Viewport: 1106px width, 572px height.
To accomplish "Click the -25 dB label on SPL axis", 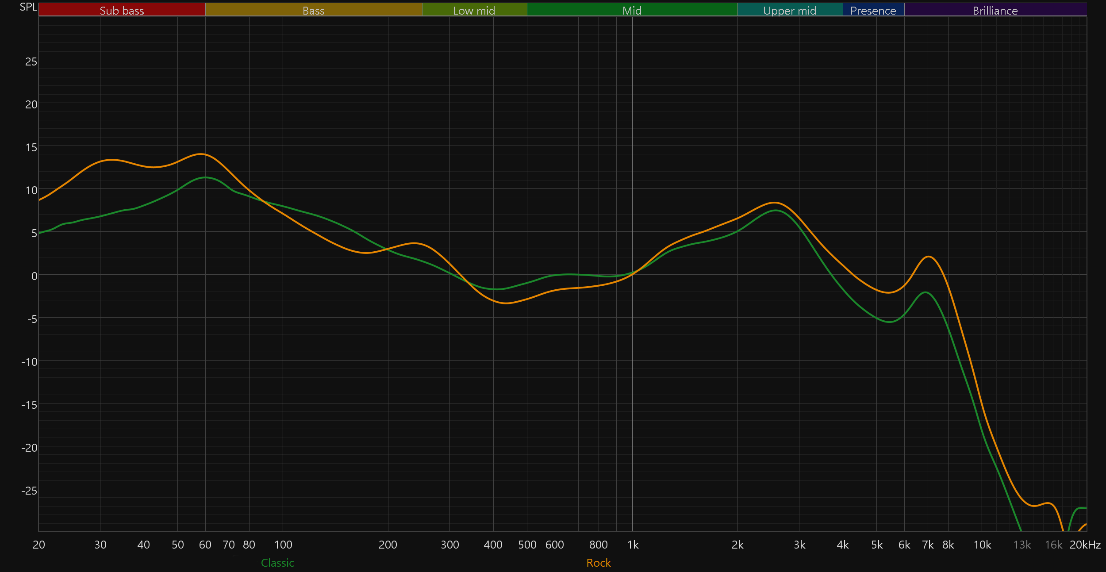I will point(29,490).
